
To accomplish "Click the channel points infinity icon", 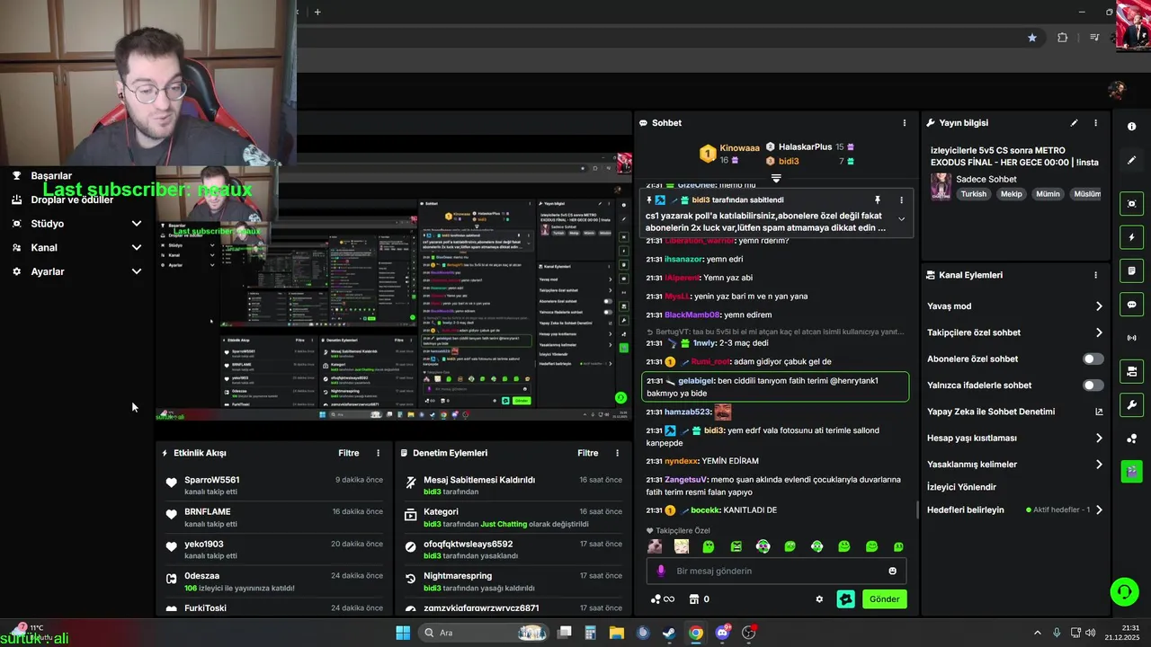I will pyautogui.click(x=663, y=599).
